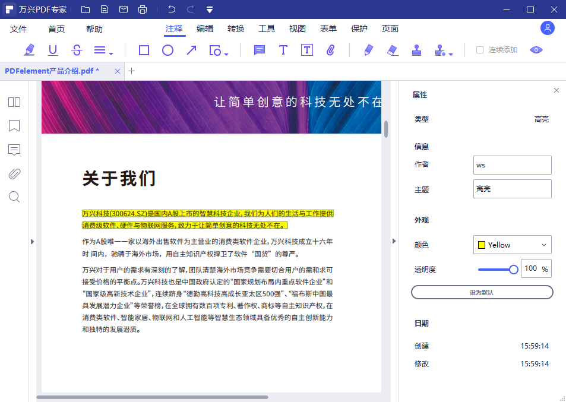The image size is (566, 402).
Task: Click horizontal scrollbar at bottom
Action: [x=152, y=397]
